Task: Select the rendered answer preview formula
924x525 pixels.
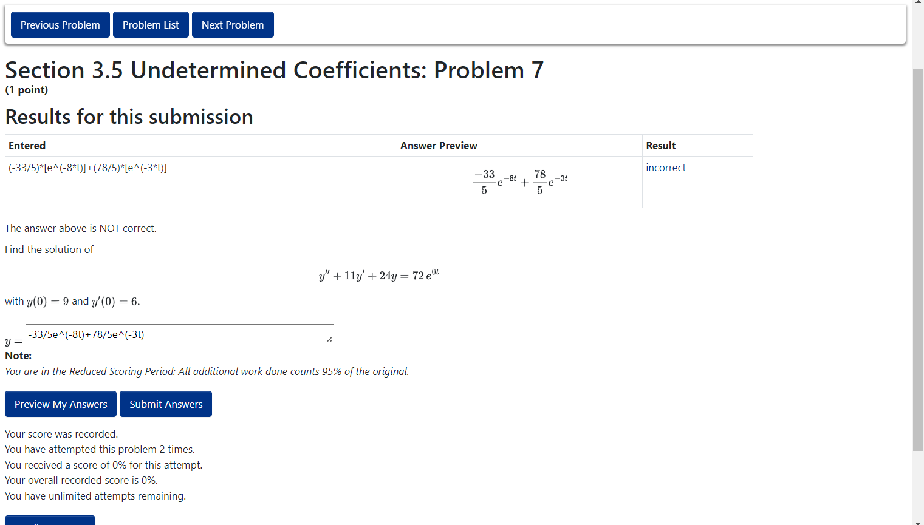Action: 520,182
